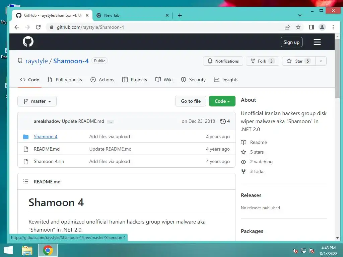Reload the page with refresh icon
Viewport: 343px width, 257px height.
(x=38, y=27)
